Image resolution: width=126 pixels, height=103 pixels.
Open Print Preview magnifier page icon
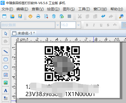46,16
